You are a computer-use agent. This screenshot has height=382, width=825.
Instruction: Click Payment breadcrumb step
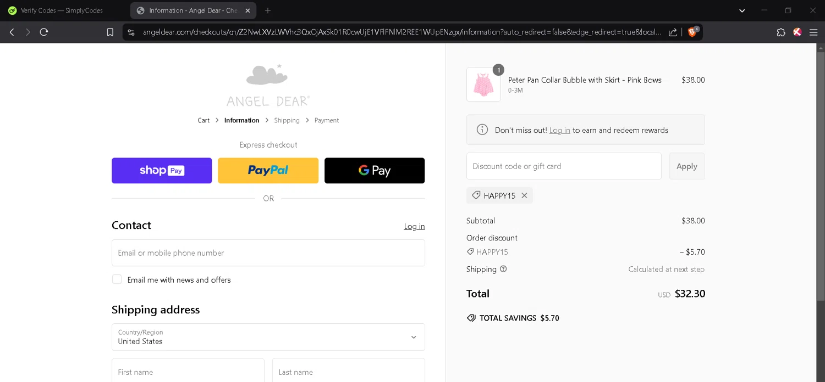tap(327, 120)
